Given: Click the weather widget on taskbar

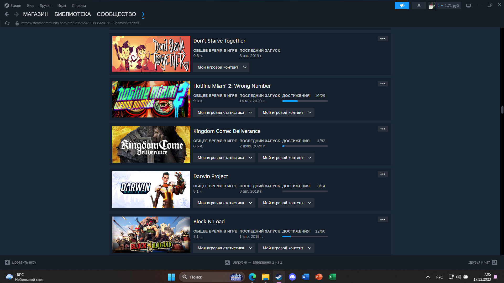Looking at the screenshot, I should tap(24, 277).
